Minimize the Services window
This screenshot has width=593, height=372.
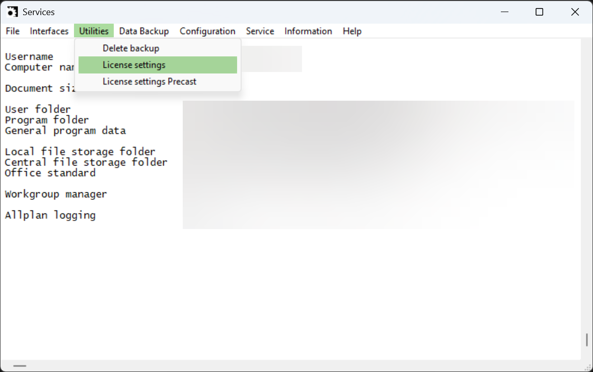coord(504,12)
